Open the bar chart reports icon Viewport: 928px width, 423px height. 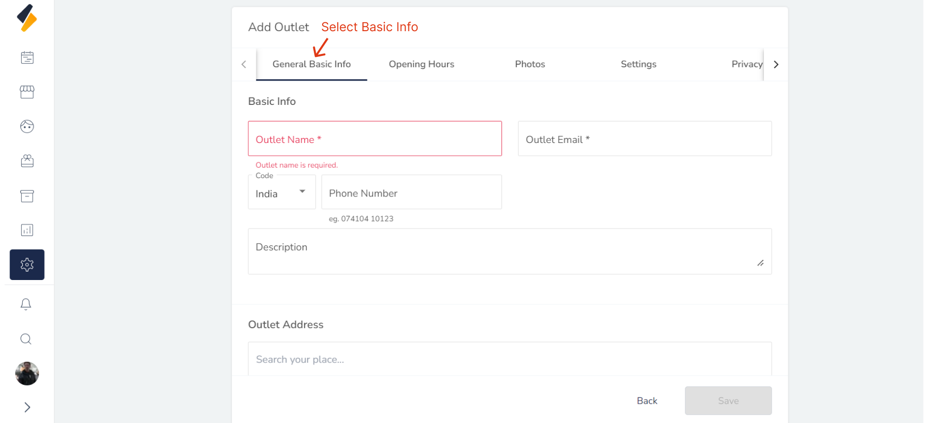pyautogui.click(x=27, y=230)
